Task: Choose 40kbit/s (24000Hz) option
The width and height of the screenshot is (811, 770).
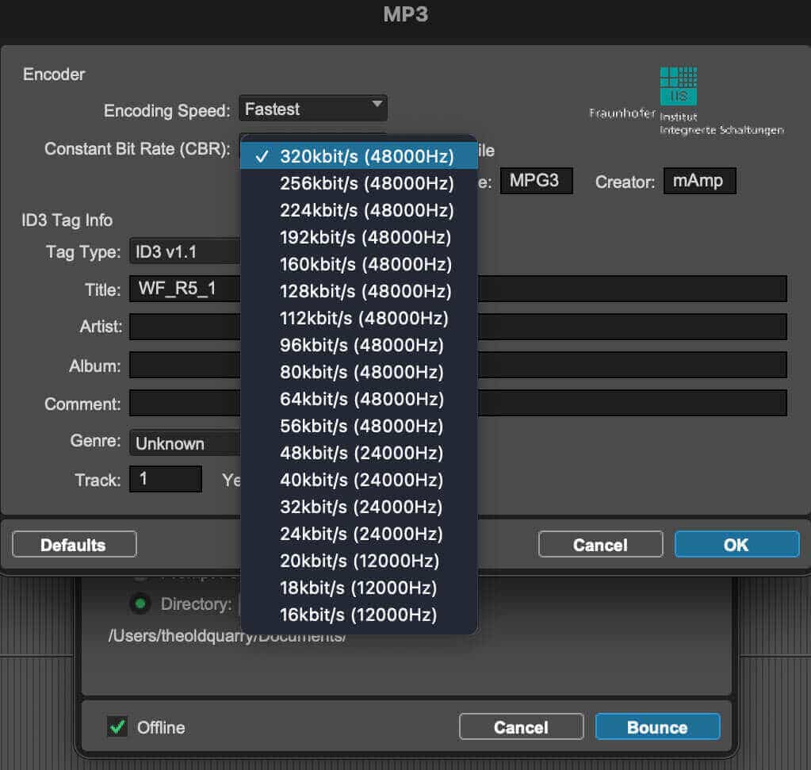Action: pyautogui.click(x=359, y=480)
